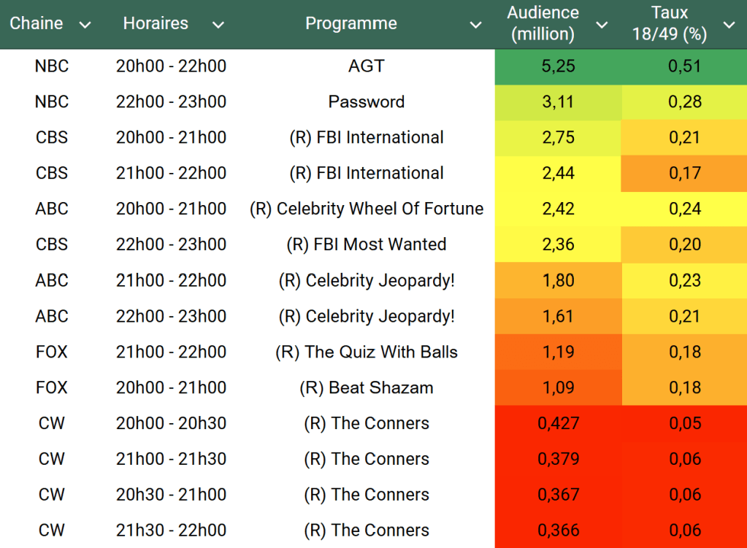747x548 pixels.
Task: Open the Programme column filter chevron
Action: coord(475,25)
